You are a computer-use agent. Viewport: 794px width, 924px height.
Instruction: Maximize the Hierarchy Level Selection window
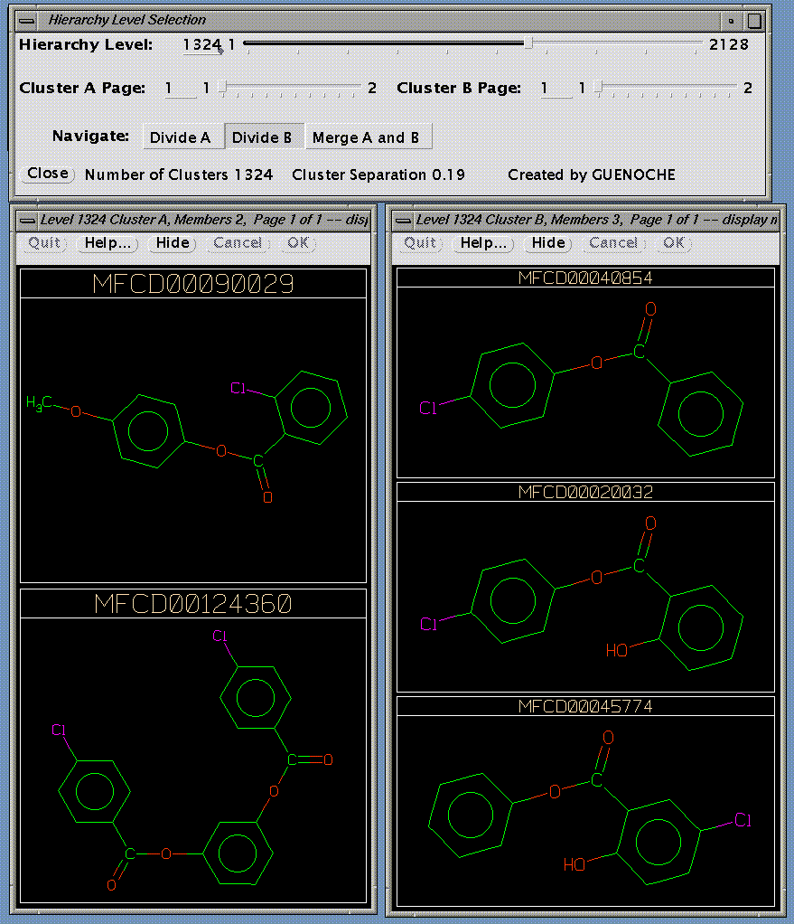click(754, 20)
